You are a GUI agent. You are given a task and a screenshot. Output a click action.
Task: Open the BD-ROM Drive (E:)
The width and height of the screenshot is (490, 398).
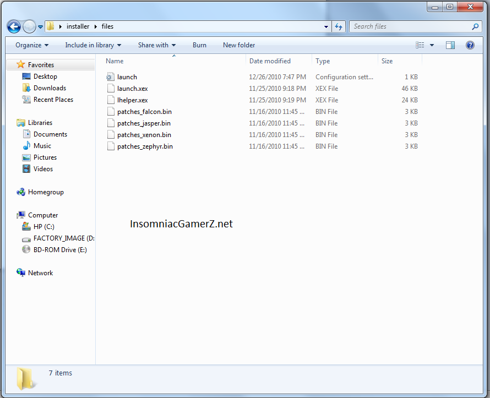pyautogui.click(x=60, y=250)
